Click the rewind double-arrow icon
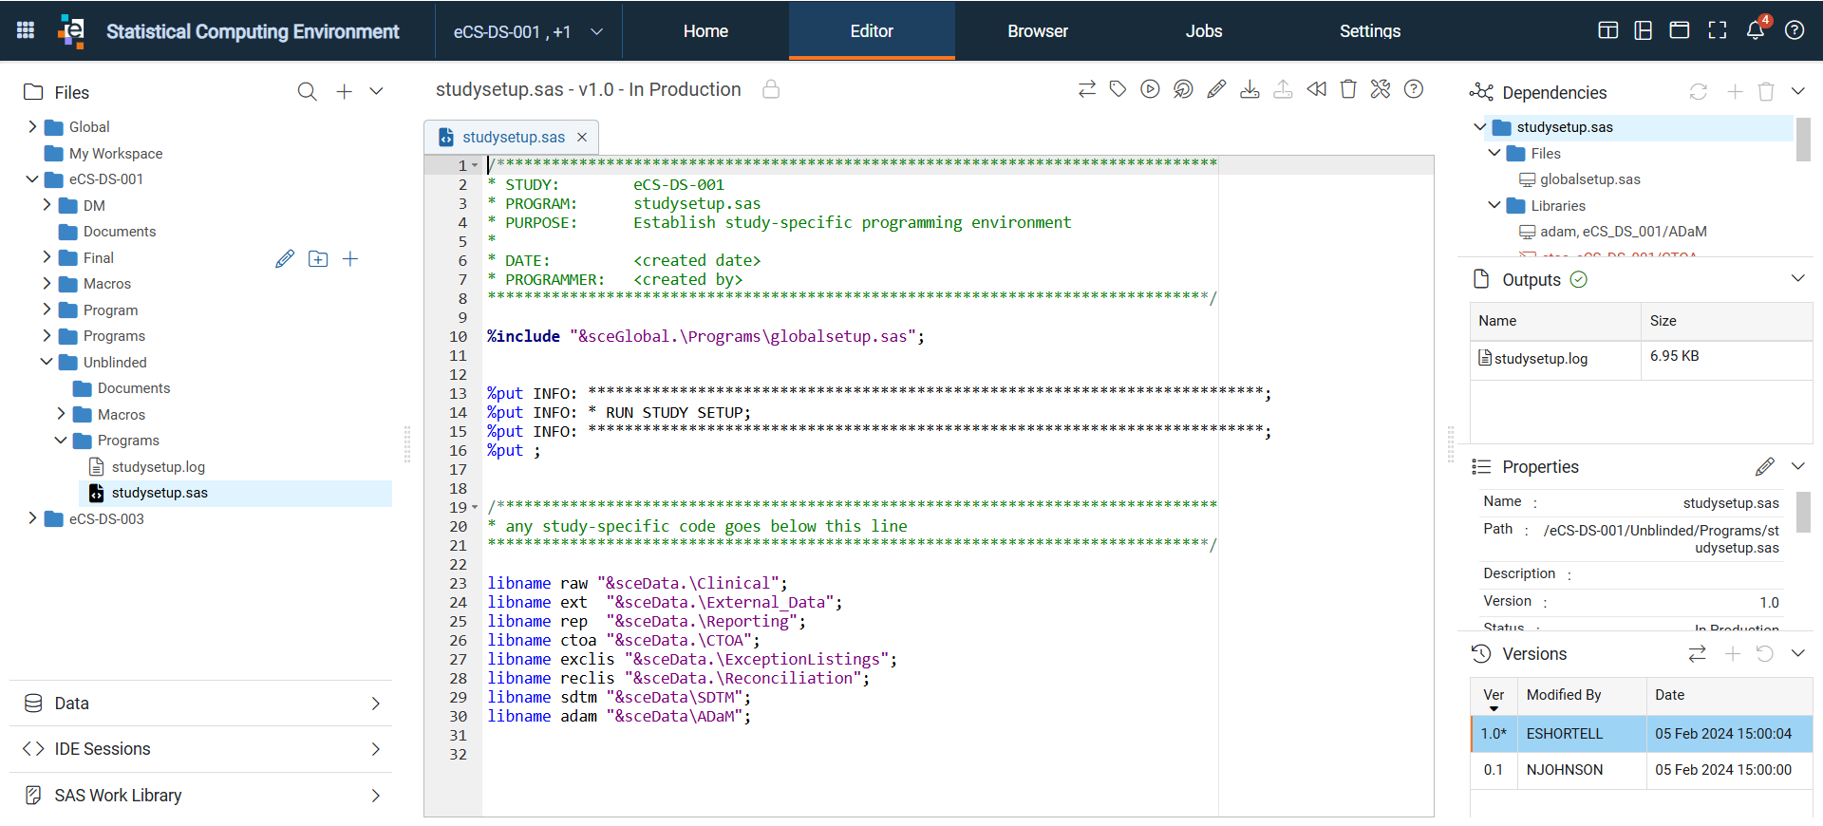 coord(1316,89)
